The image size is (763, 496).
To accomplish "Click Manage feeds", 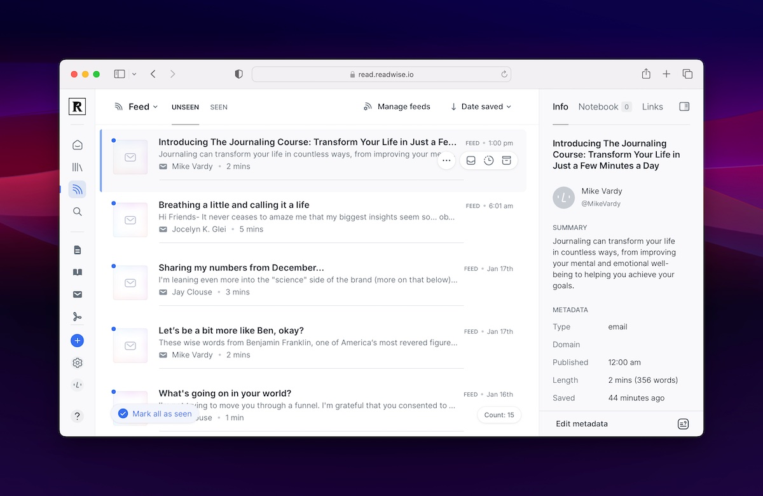I will tap(397, 107).
